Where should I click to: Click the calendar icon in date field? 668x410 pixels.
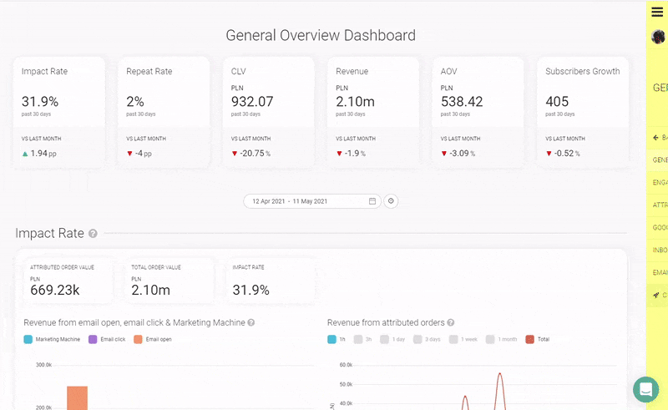372,201
